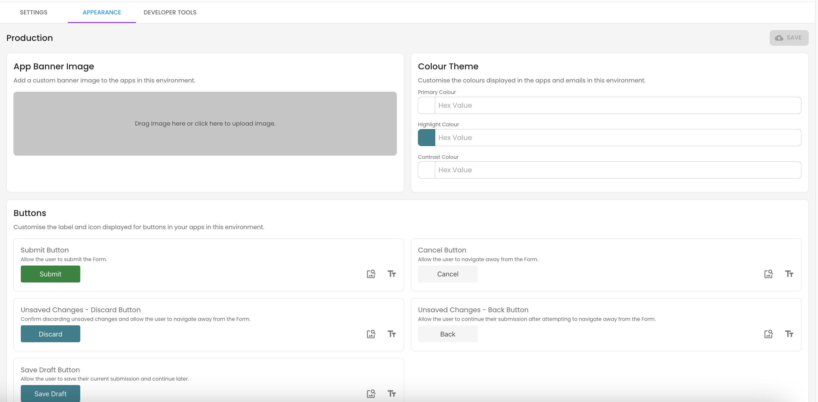
Task: Click the Discard preview button
Action: pos(51,334)
